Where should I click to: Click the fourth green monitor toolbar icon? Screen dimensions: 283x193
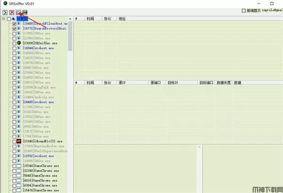(x=25, y=12)
